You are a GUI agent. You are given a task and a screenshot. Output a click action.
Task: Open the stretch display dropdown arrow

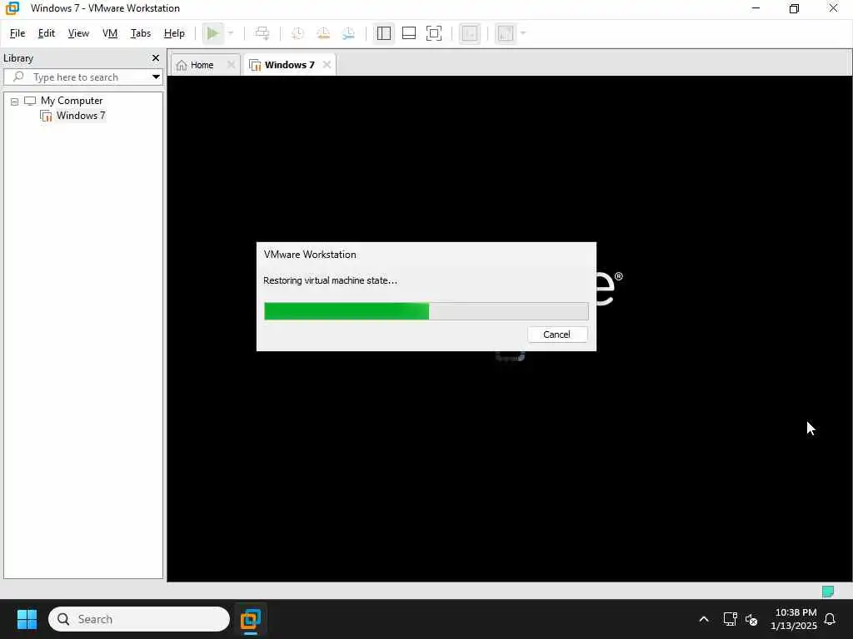tap(523, 33)
